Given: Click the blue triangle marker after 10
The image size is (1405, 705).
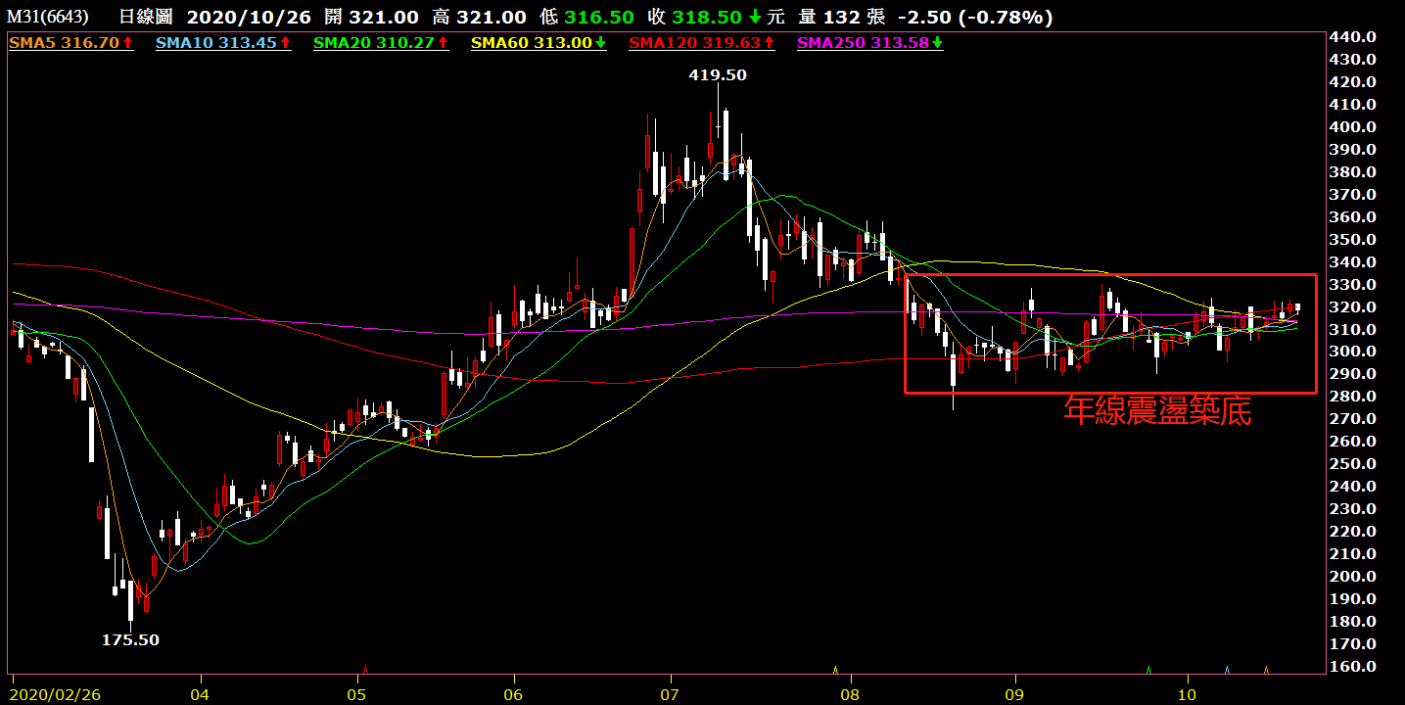Looking at the screenshot, I should 1227,671.
